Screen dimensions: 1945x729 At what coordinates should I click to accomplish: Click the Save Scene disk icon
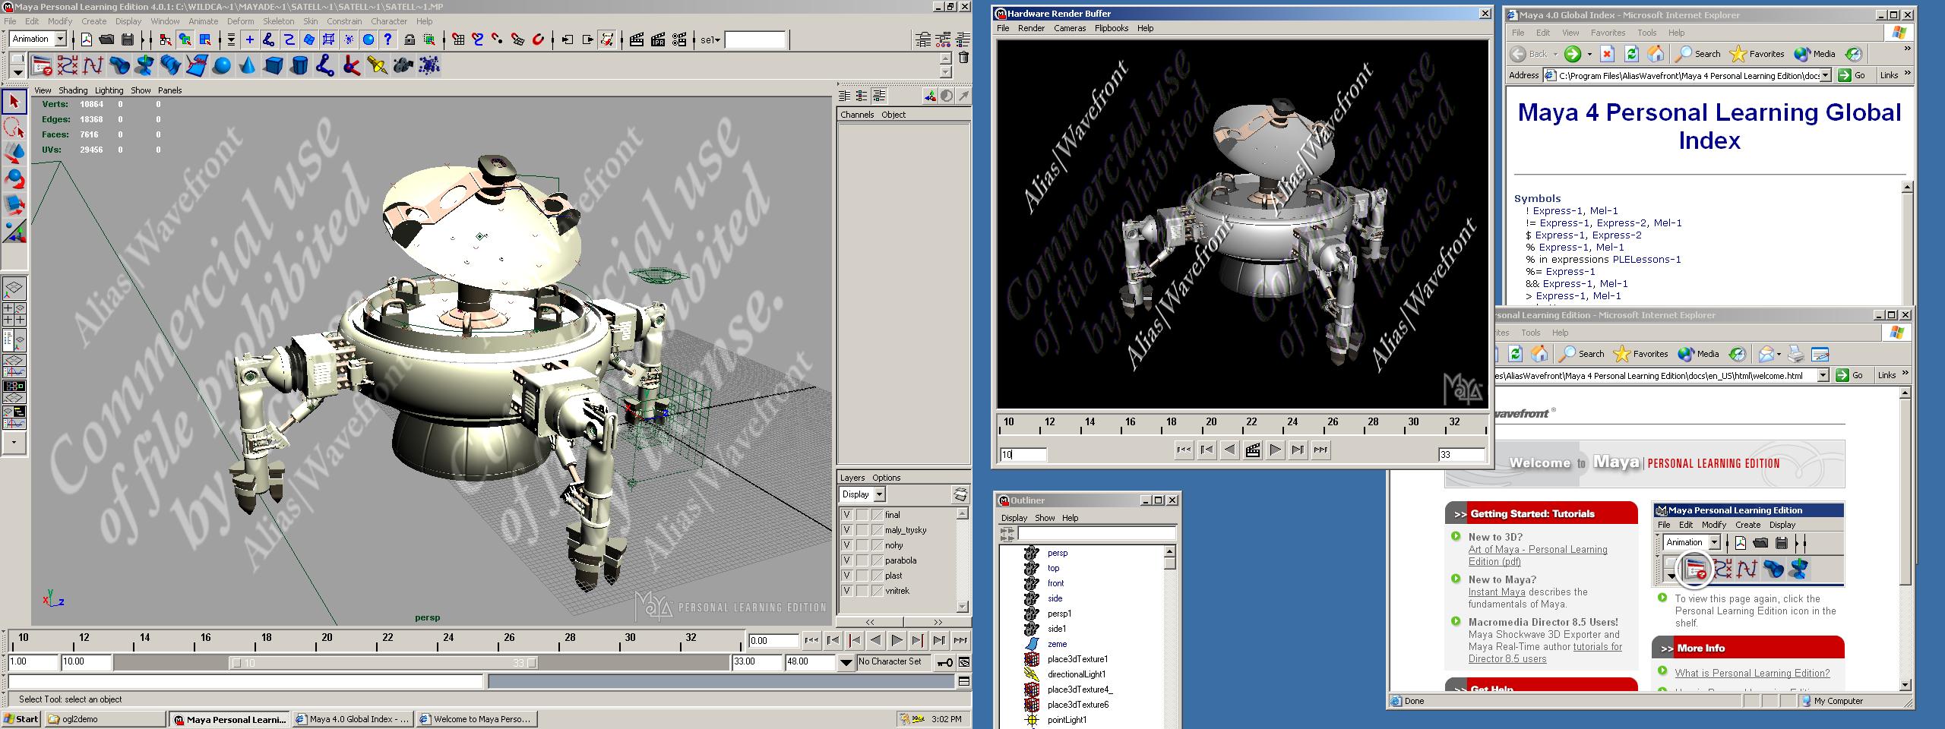click(x=127, y=39)
